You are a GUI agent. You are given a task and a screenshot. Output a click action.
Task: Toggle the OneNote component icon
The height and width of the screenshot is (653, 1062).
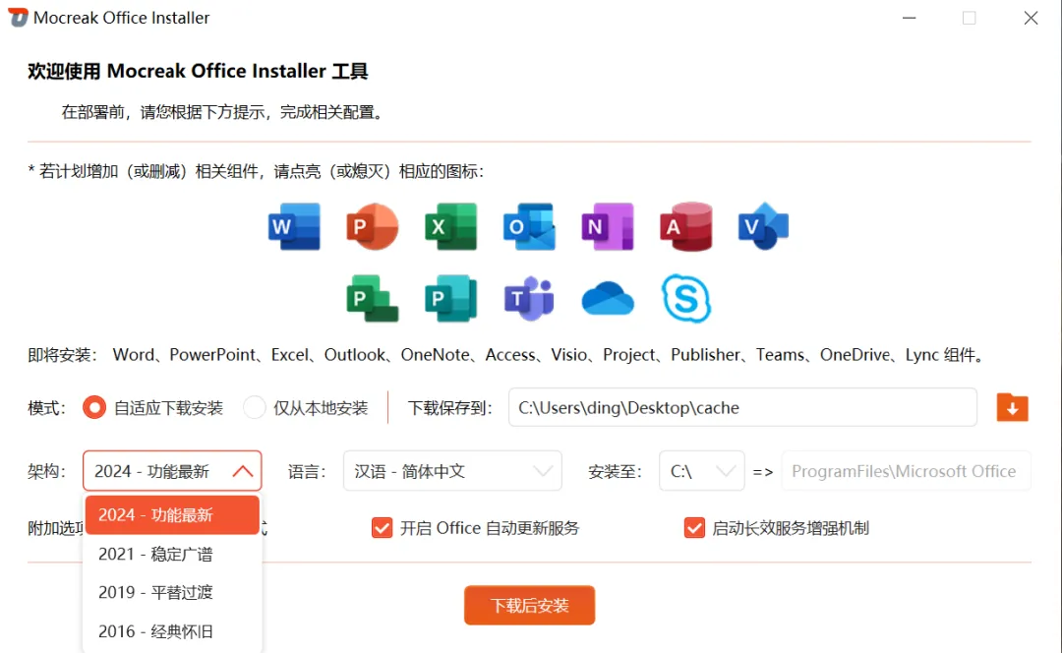[x=608, y=226]
